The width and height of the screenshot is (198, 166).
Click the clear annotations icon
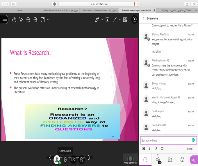125,20
